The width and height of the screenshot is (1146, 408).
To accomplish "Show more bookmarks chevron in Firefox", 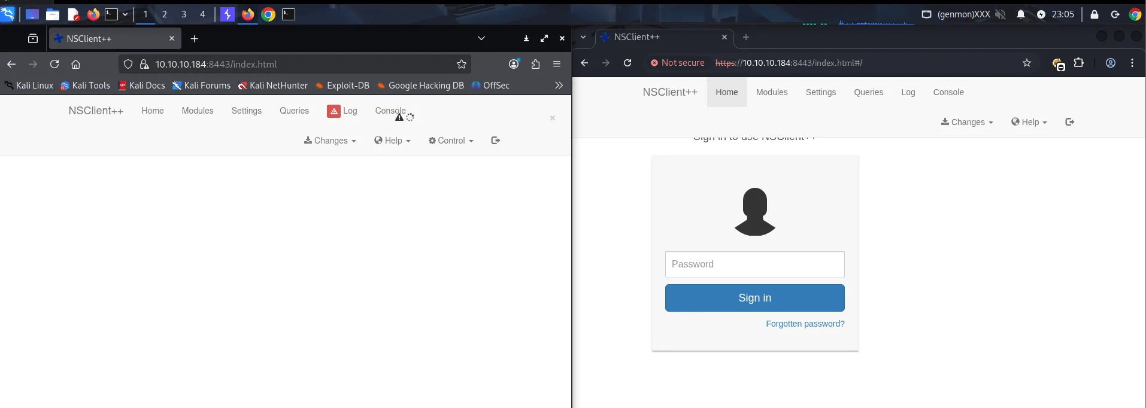I will [x=559, y=86].
